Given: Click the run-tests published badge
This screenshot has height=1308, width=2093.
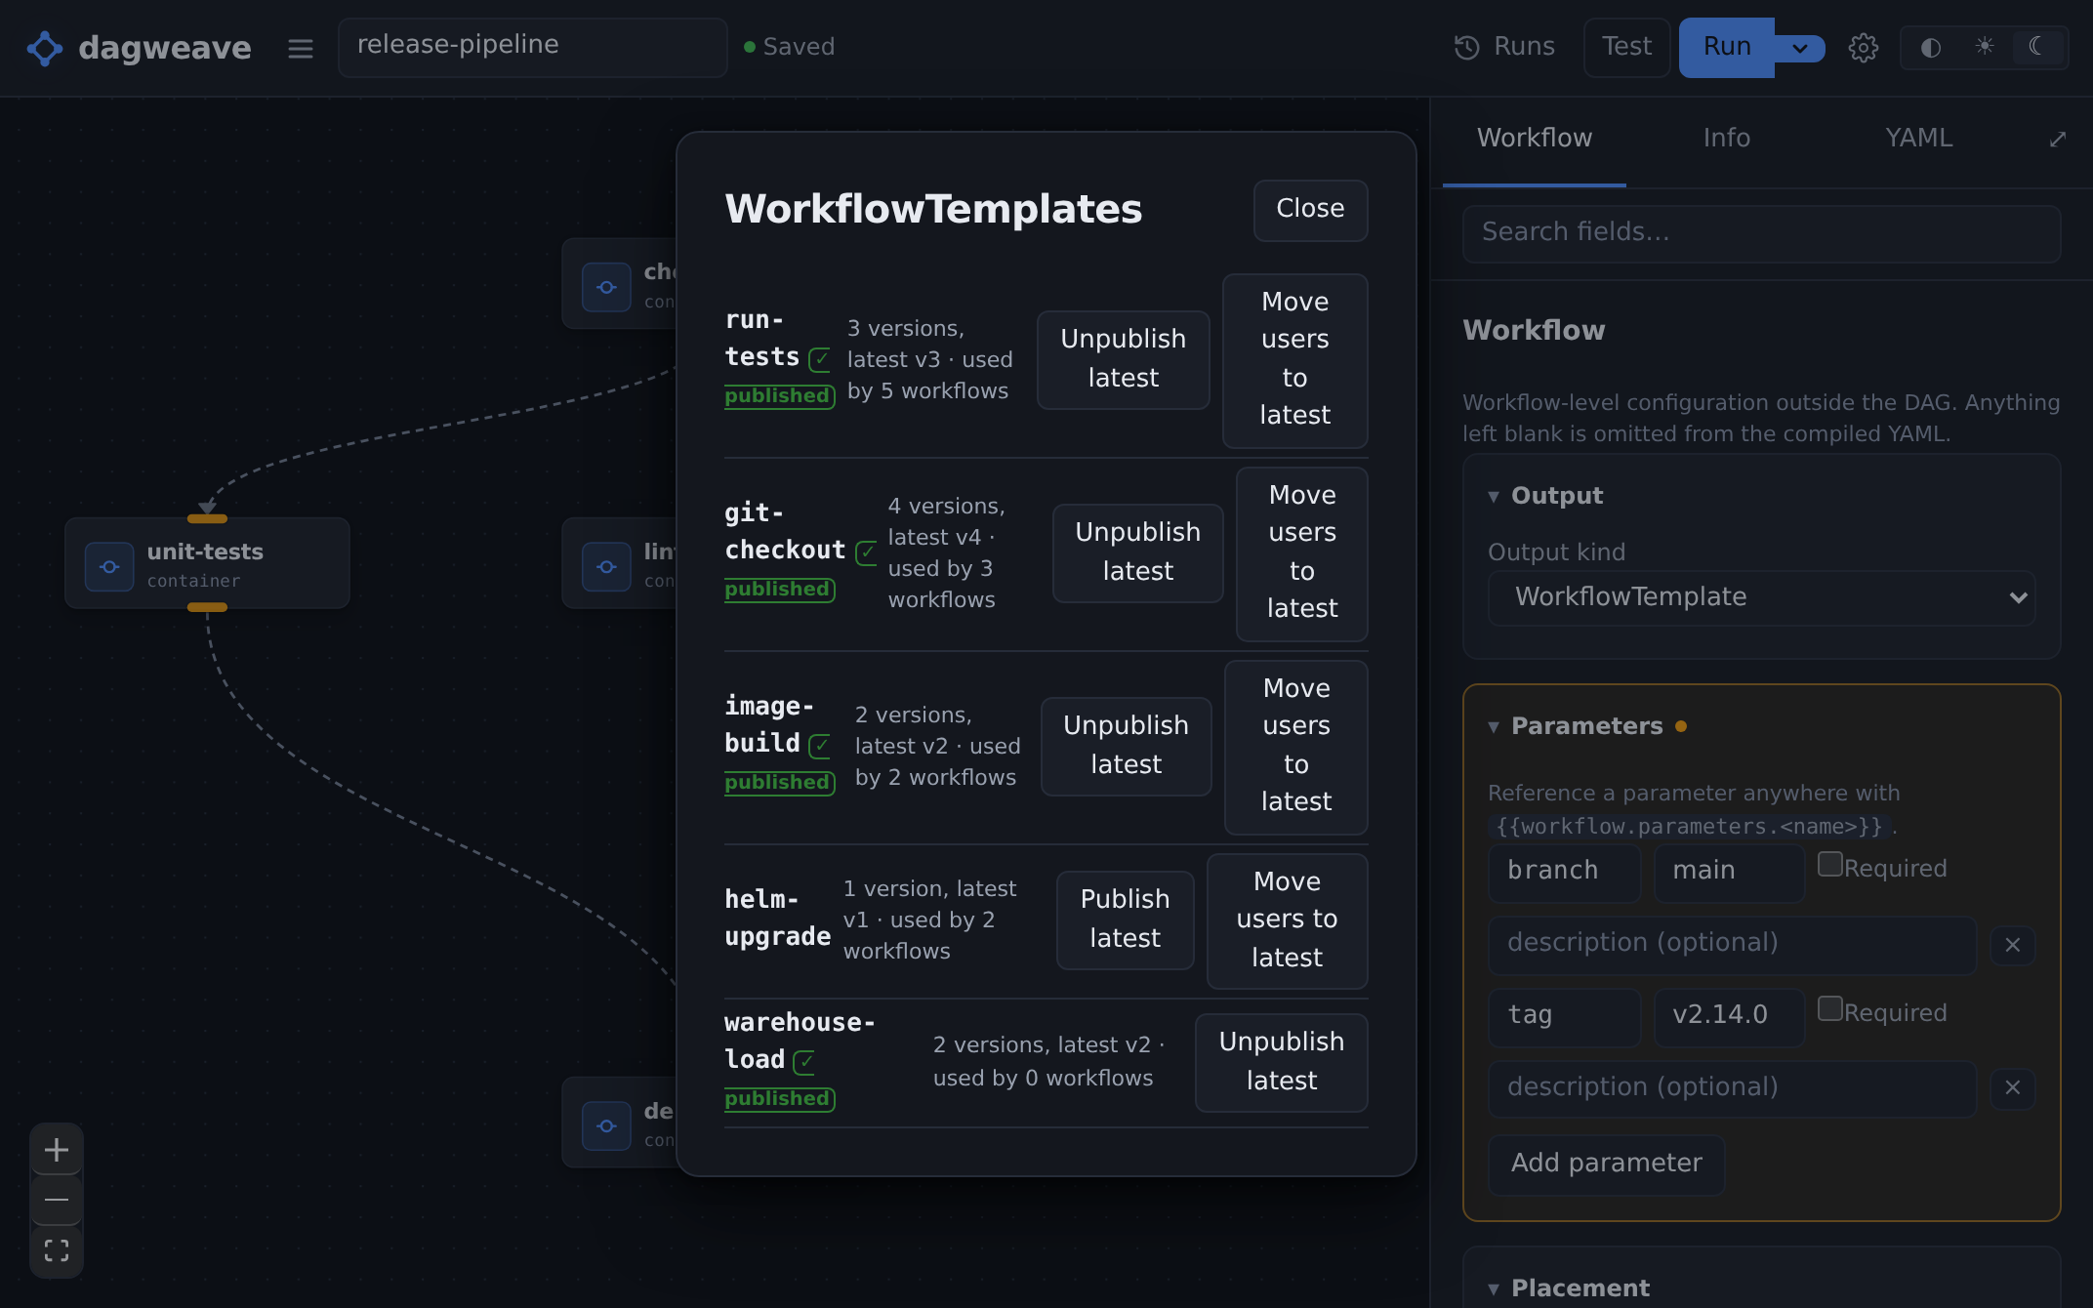Looking at the screenshot, I should point(779,396).
